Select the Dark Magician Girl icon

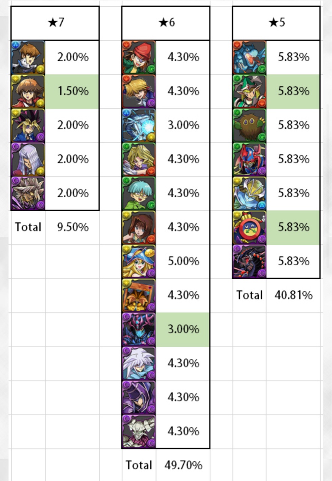point(139,261)
